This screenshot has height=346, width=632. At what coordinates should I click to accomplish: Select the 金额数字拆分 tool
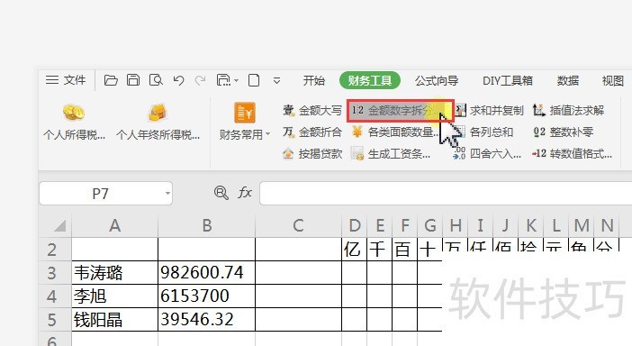[x=401, y=111]
